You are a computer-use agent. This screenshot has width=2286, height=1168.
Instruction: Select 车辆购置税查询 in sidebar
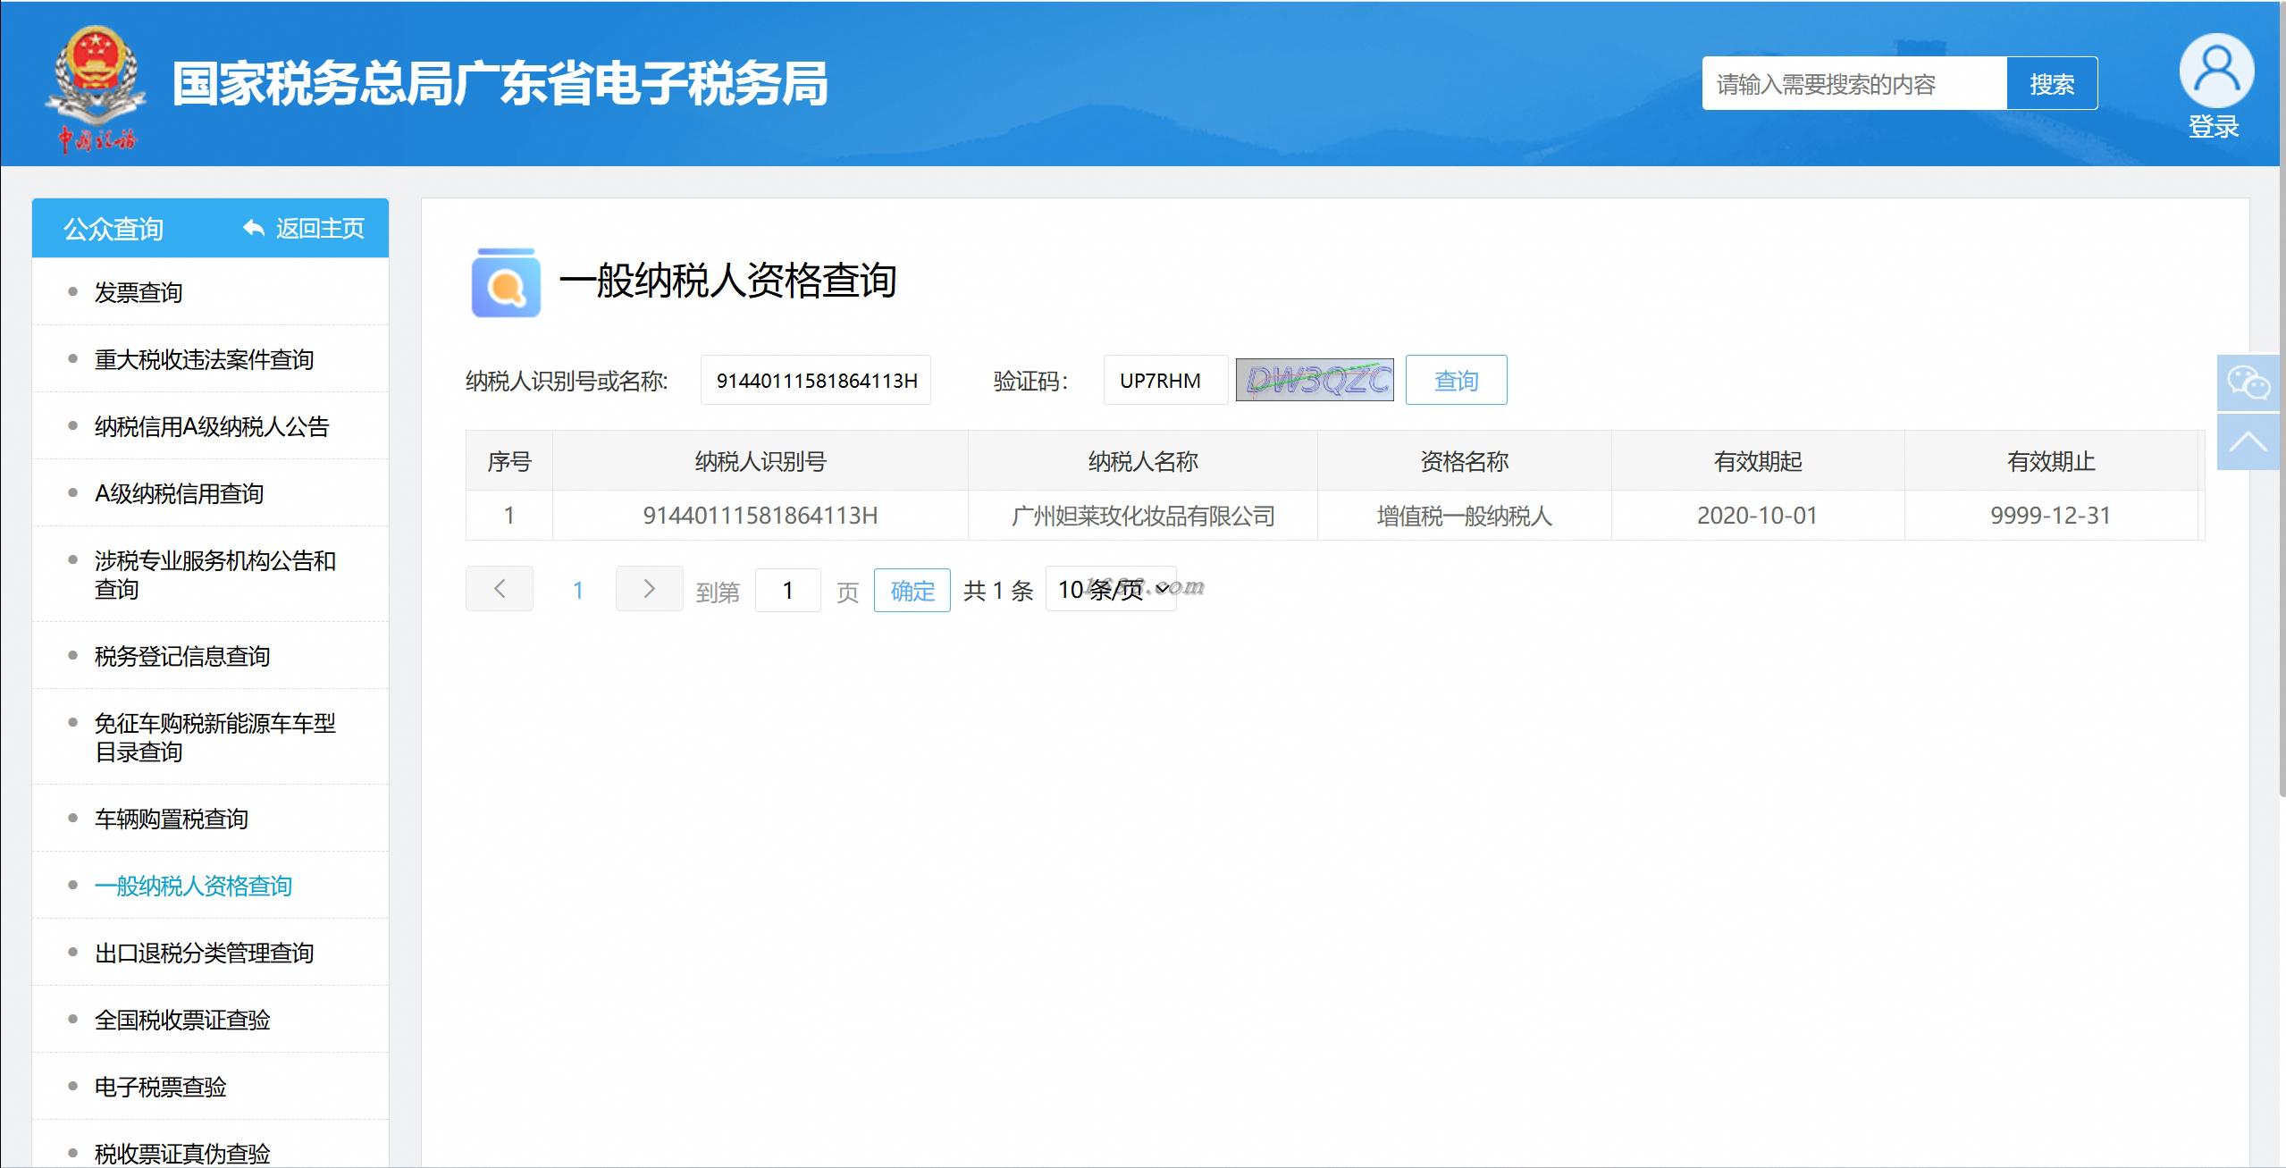(x=172, y=819)
